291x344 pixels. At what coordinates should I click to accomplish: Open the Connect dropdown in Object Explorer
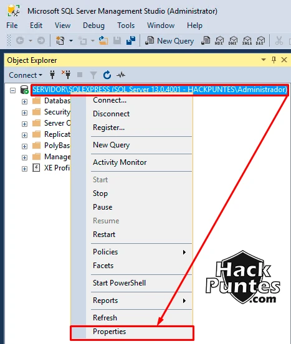[x=26, y=75]
